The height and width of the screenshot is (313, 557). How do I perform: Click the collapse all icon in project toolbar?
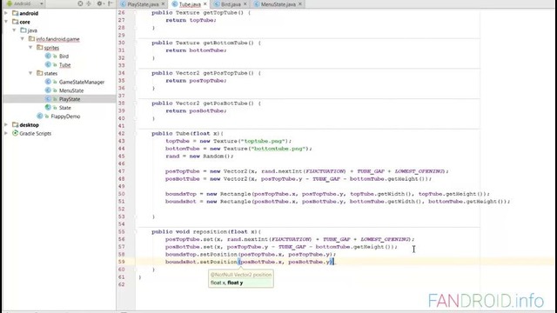pyautogui.click(x=89, y=3)
